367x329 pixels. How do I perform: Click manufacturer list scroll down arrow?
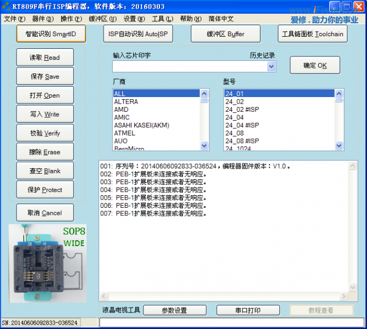(x=204, y=145)
